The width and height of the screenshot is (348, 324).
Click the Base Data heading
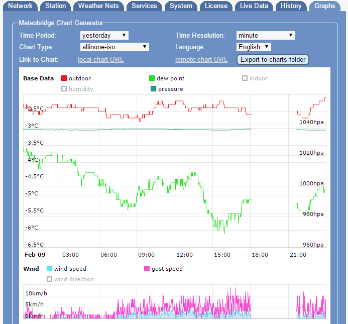click(x=38, y=78)
